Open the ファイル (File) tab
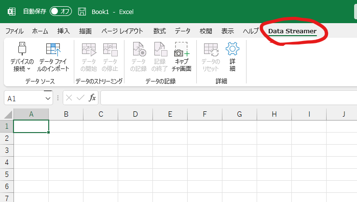 (14, 31)
